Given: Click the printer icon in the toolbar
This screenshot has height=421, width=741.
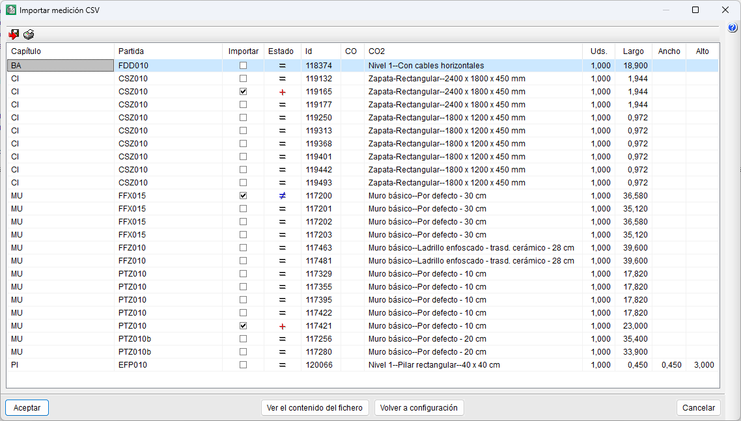Looking at the screenshot, I should click(x=29, y=34).
